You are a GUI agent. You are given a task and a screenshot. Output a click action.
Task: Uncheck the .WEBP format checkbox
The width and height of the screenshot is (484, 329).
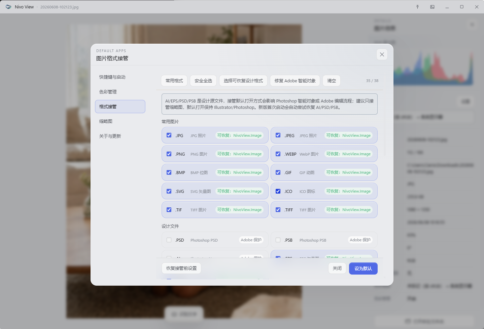click(278, 154)
